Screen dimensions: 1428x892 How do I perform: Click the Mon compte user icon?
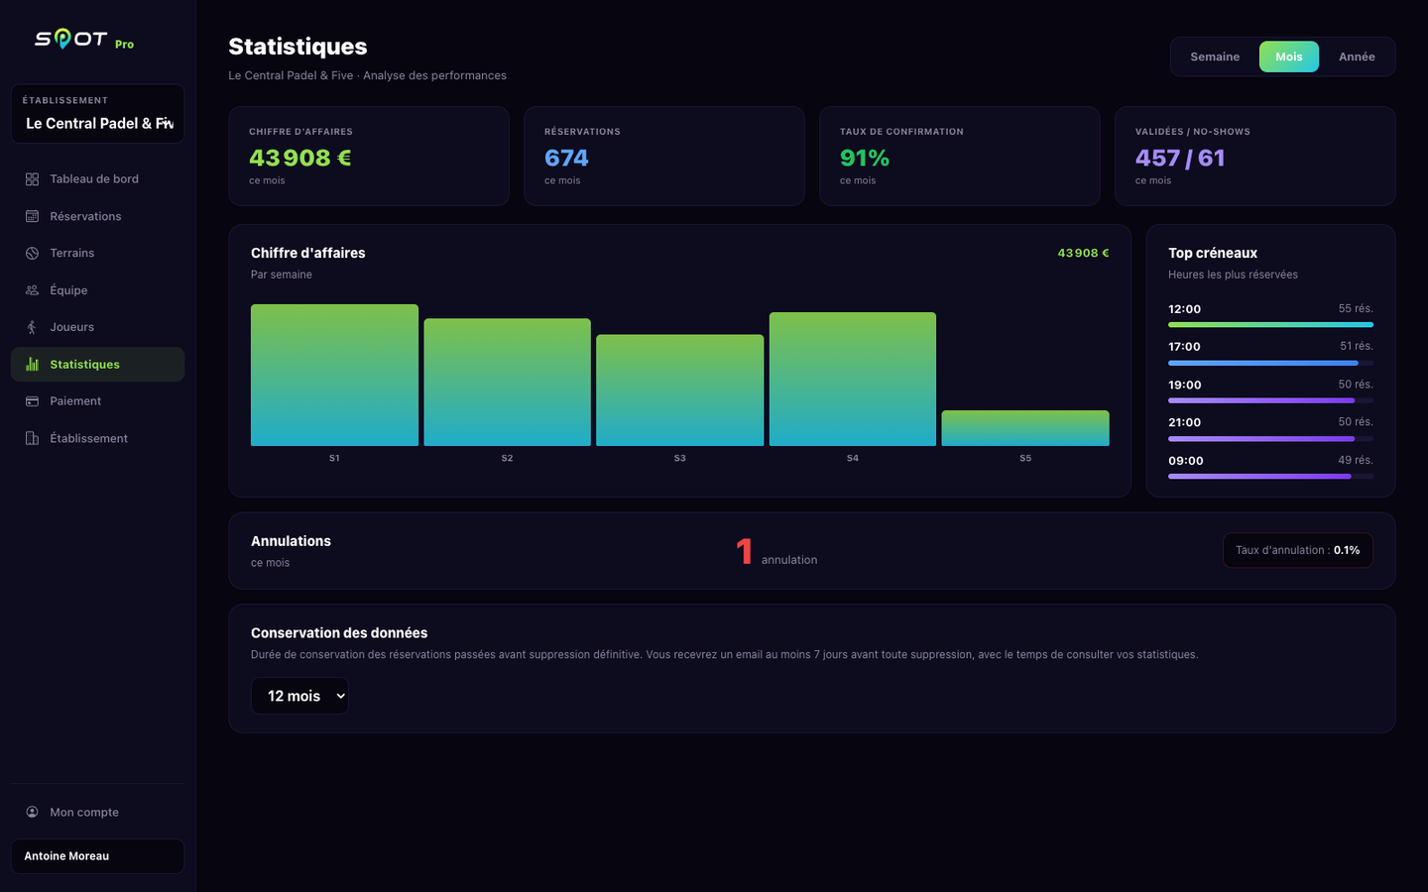click(x=32, y=812)
